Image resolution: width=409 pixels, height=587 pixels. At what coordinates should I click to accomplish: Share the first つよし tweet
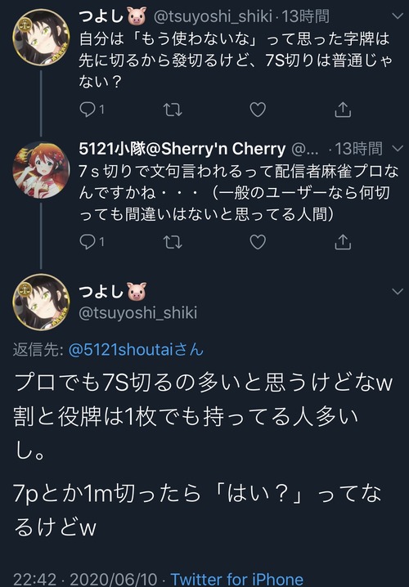(342, 109)
